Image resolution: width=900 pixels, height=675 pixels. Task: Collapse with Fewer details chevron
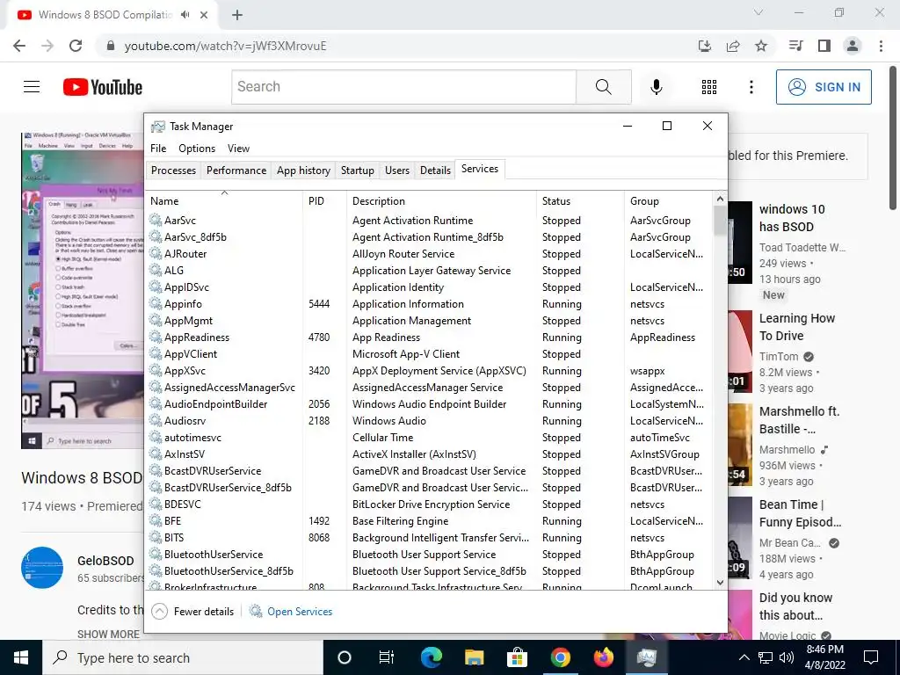(x=160, y=612)
